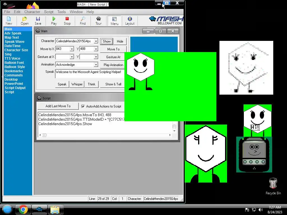Click the Think button
This screenshot has width=287, height=215.
(x=92, y=84)
